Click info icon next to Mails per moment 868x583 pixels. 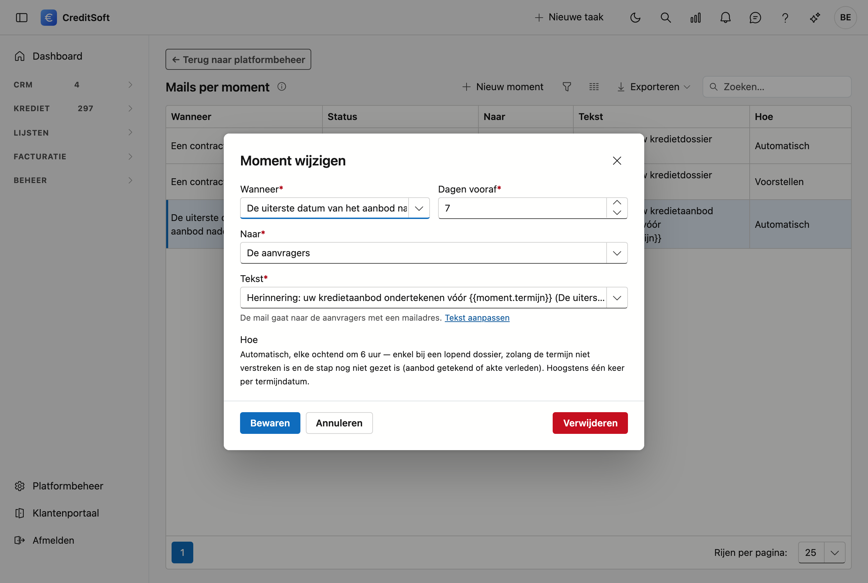(x=281, y=87)
